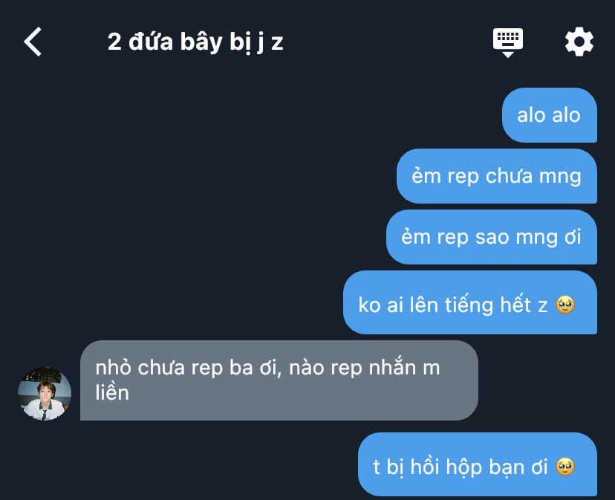Go back using the left arrow icon
Viewport: 615px width, 500px height.
click(33, 41)
